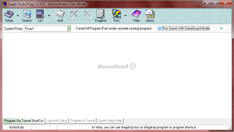Open the Help book icon
The width and height of the screenshot is (234, 132).
[x=136, y=16]
